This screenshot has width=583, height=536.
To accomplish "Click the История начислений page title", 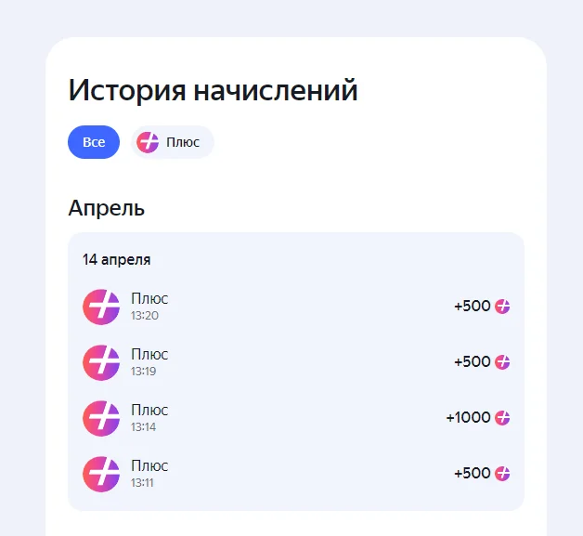I will click(213, 90).
